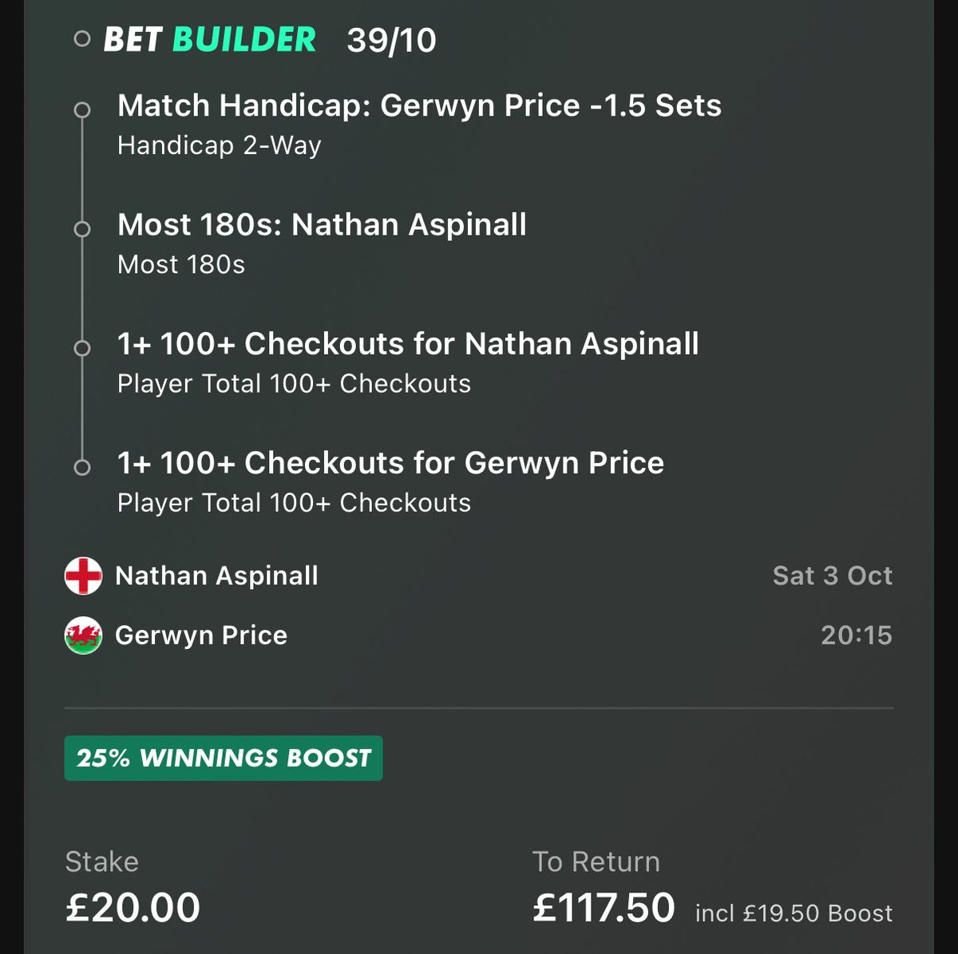Viewport: 958px width, 954px height.
Task: Click the timeline dot for Price 100+ Checkouts
Action: pyautogui.click(x=81, y=467)
